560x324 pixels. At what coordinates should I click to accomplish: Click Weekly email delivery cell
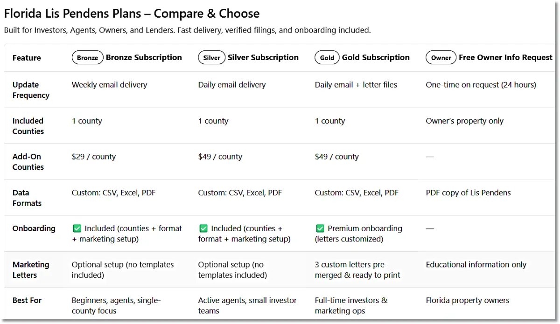point(109,85)
